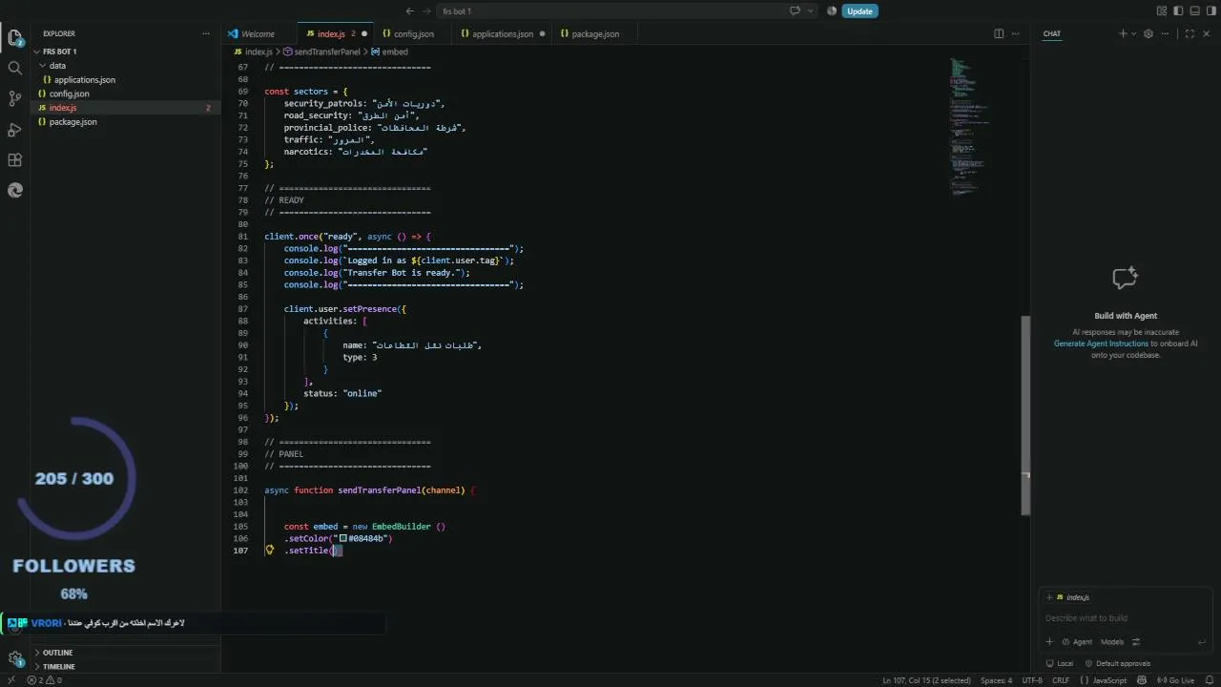Open the problems count in status bar

[44, 680]
